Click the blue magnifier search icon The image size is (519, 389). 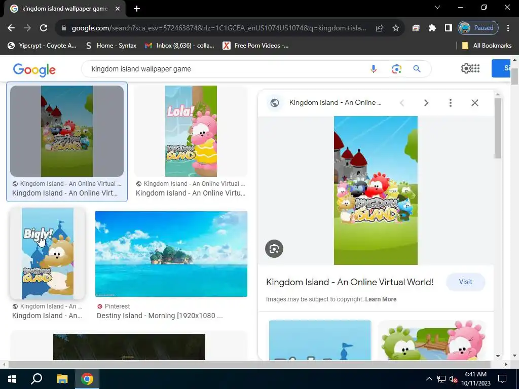(417, 69)
